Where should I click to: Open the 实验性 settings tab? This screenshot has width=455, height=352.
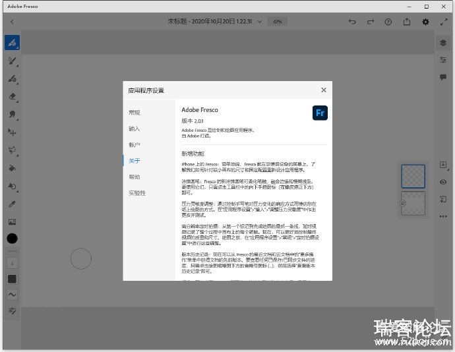coord(137,193)
